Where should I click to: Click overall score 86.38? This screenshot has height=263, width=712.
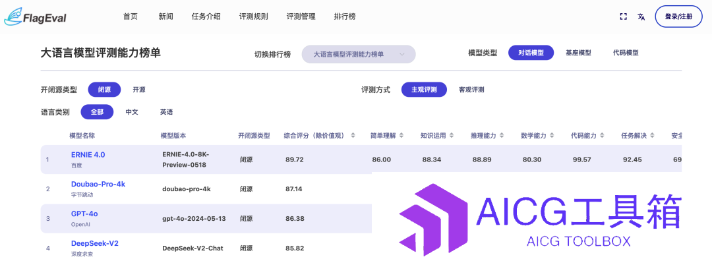click(295, 218)
